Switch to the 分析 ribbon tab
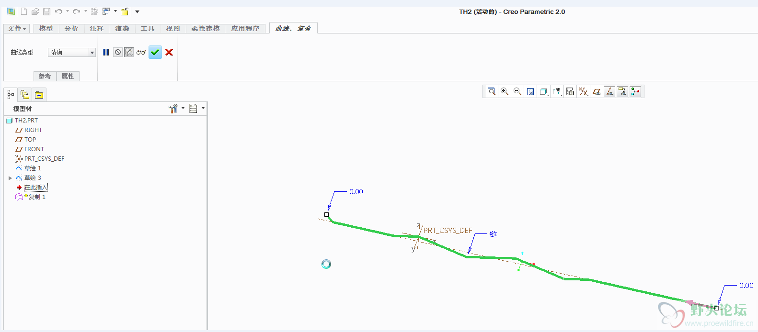 click(x=71, y=29)
